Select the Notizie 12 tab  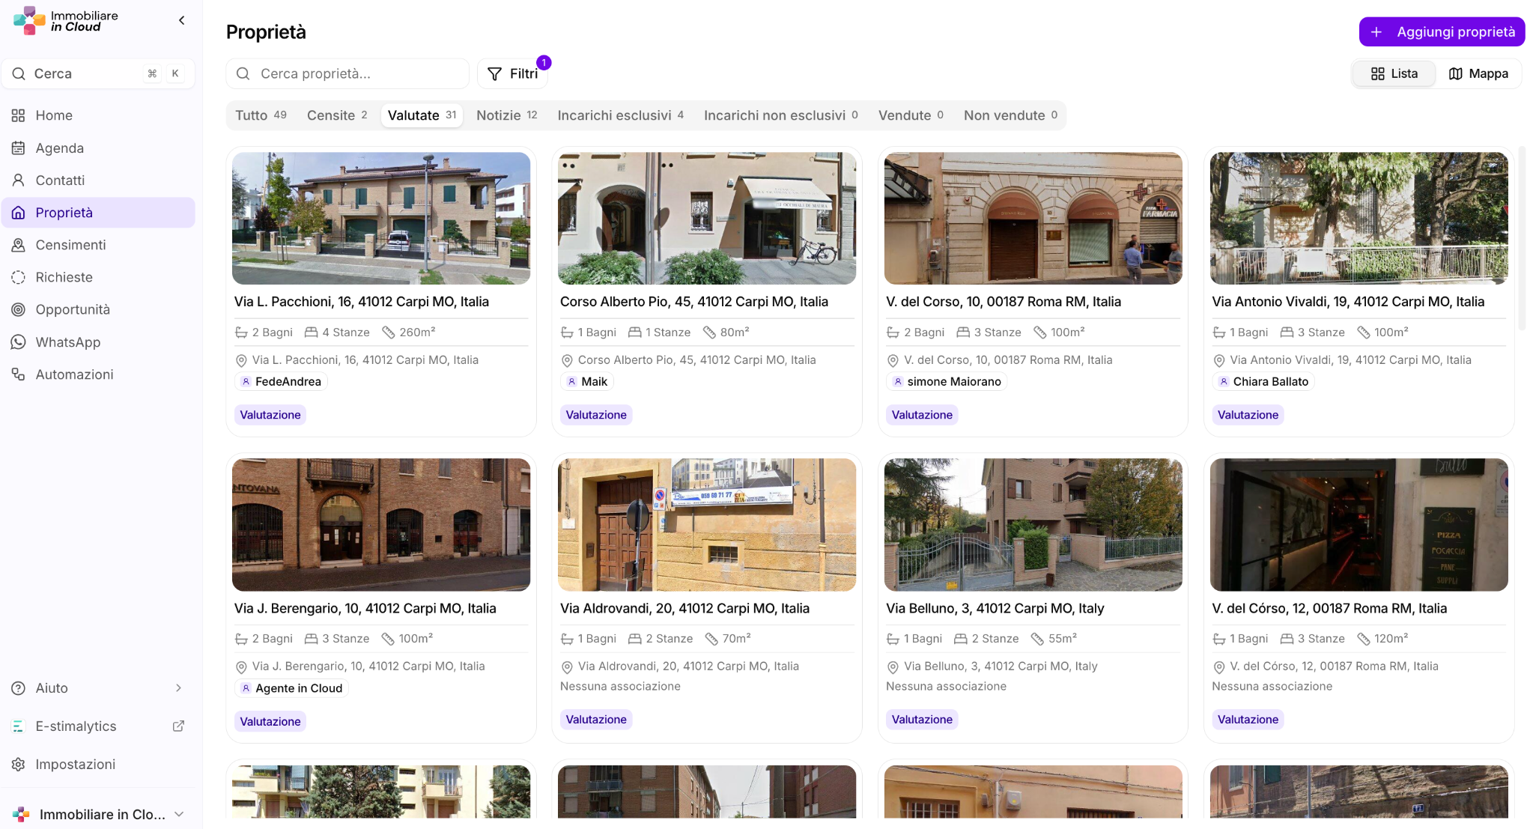507,115
